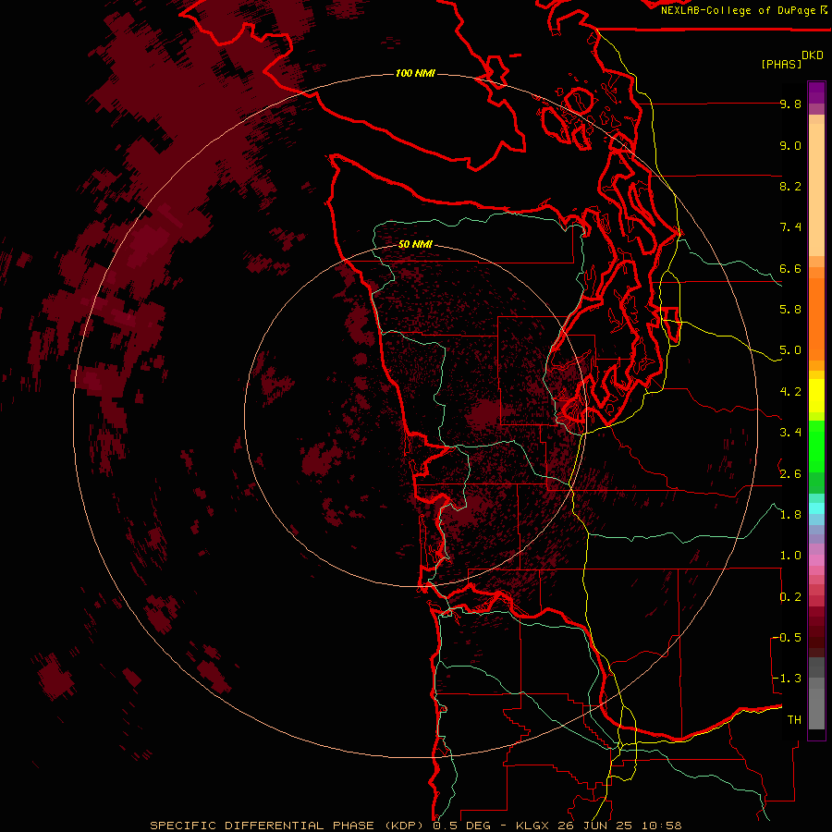This screenshot has height=832, width=832.
Task: Select the 1.8 value on the legend
Action: pyautogui.click(x=790, y=515)
